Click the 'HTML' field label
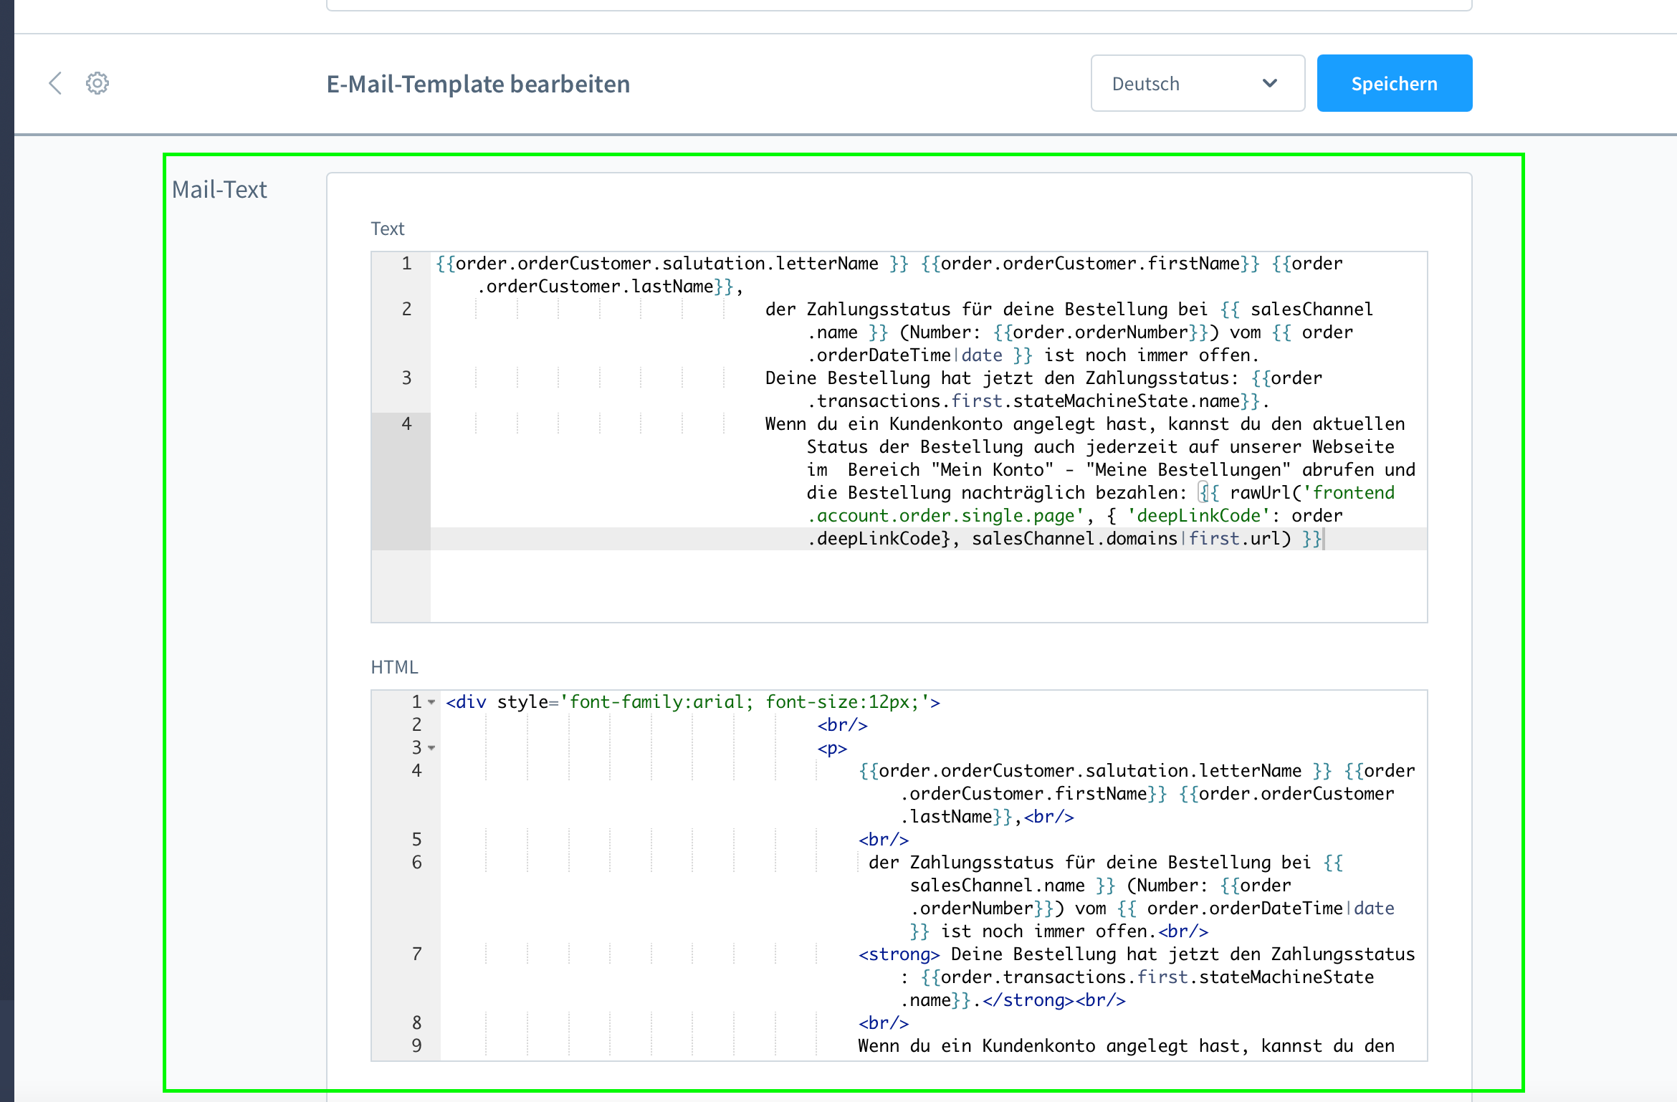Image resolution: width=1677 pixels, height=1102 pixels. [394, 667]
